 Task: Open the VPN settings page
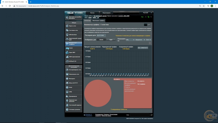74,92
